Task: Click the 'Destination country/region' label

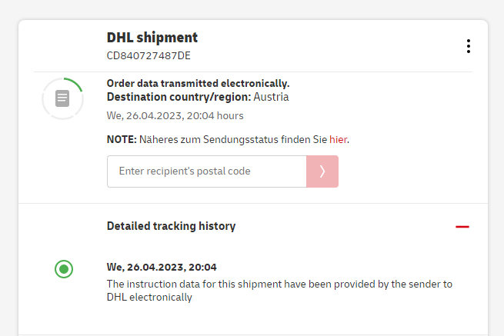Action: click(x=179, y=97)
